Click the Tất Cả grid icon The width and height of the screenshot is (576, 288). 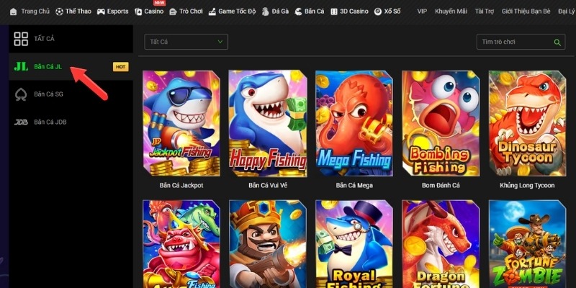click(x=21, y=39)
